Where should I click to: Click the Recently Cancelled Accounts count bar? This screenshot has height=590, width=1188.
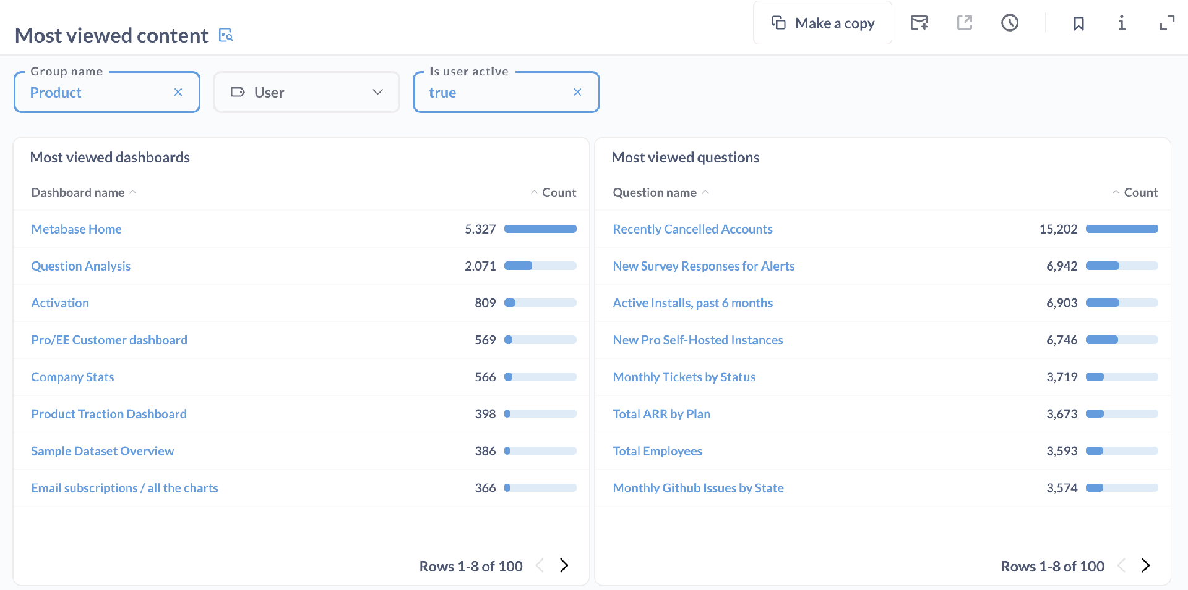[1122, 229]
